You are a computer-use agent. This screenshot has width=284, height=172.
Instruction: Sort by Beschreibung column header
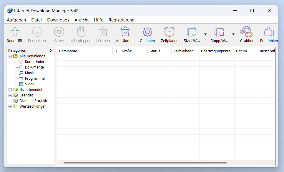267,51
